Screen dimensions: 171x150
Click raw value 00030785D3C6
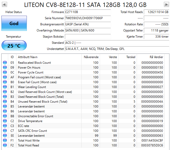tap(152, 145)
